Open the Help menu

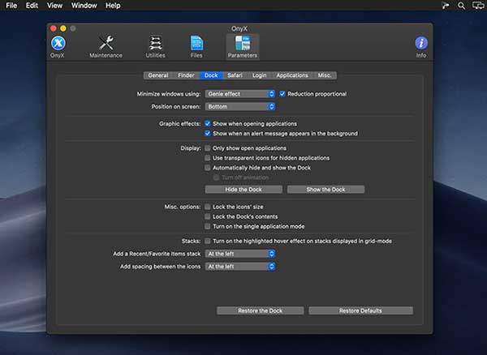[x=113, y=6]
